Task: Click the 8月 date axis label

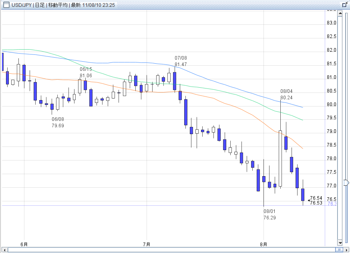Action: click(264, 244)
